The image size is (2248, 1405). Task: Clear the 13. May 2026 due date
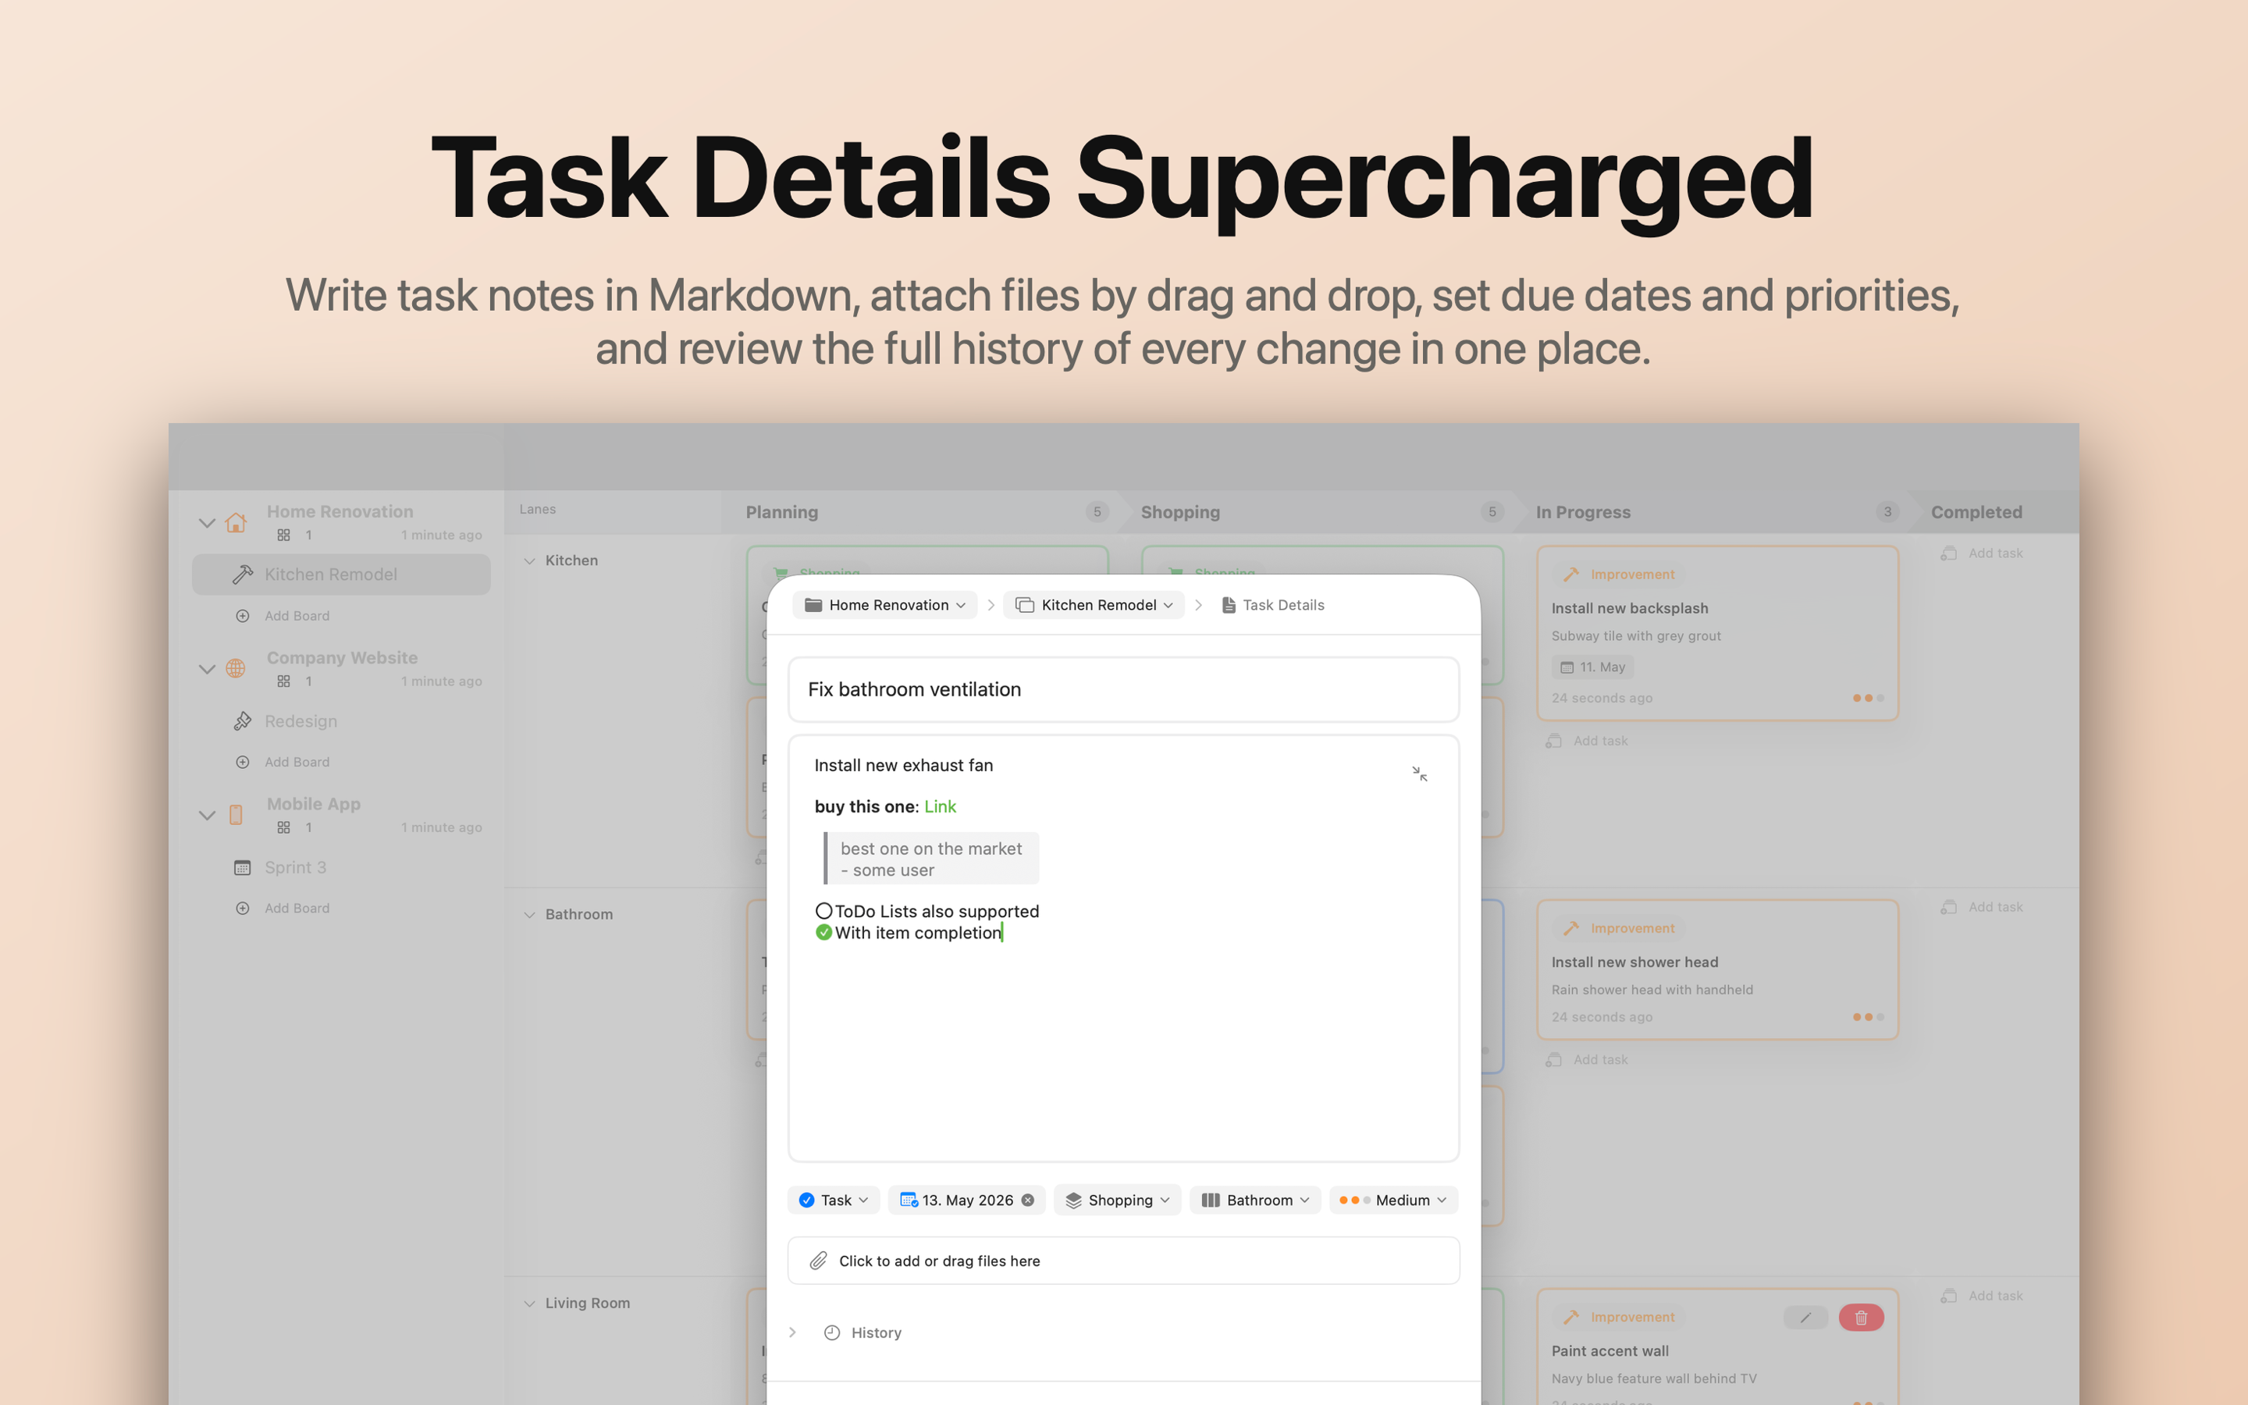1027,1200
